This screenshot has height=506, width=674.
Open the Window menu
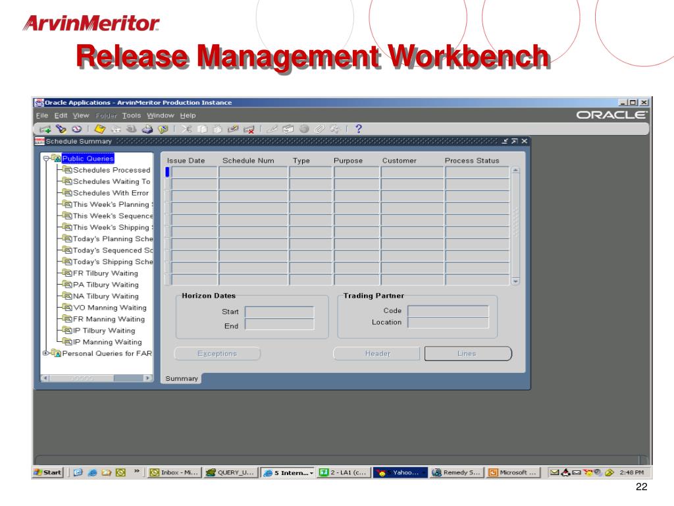[161, 115]
